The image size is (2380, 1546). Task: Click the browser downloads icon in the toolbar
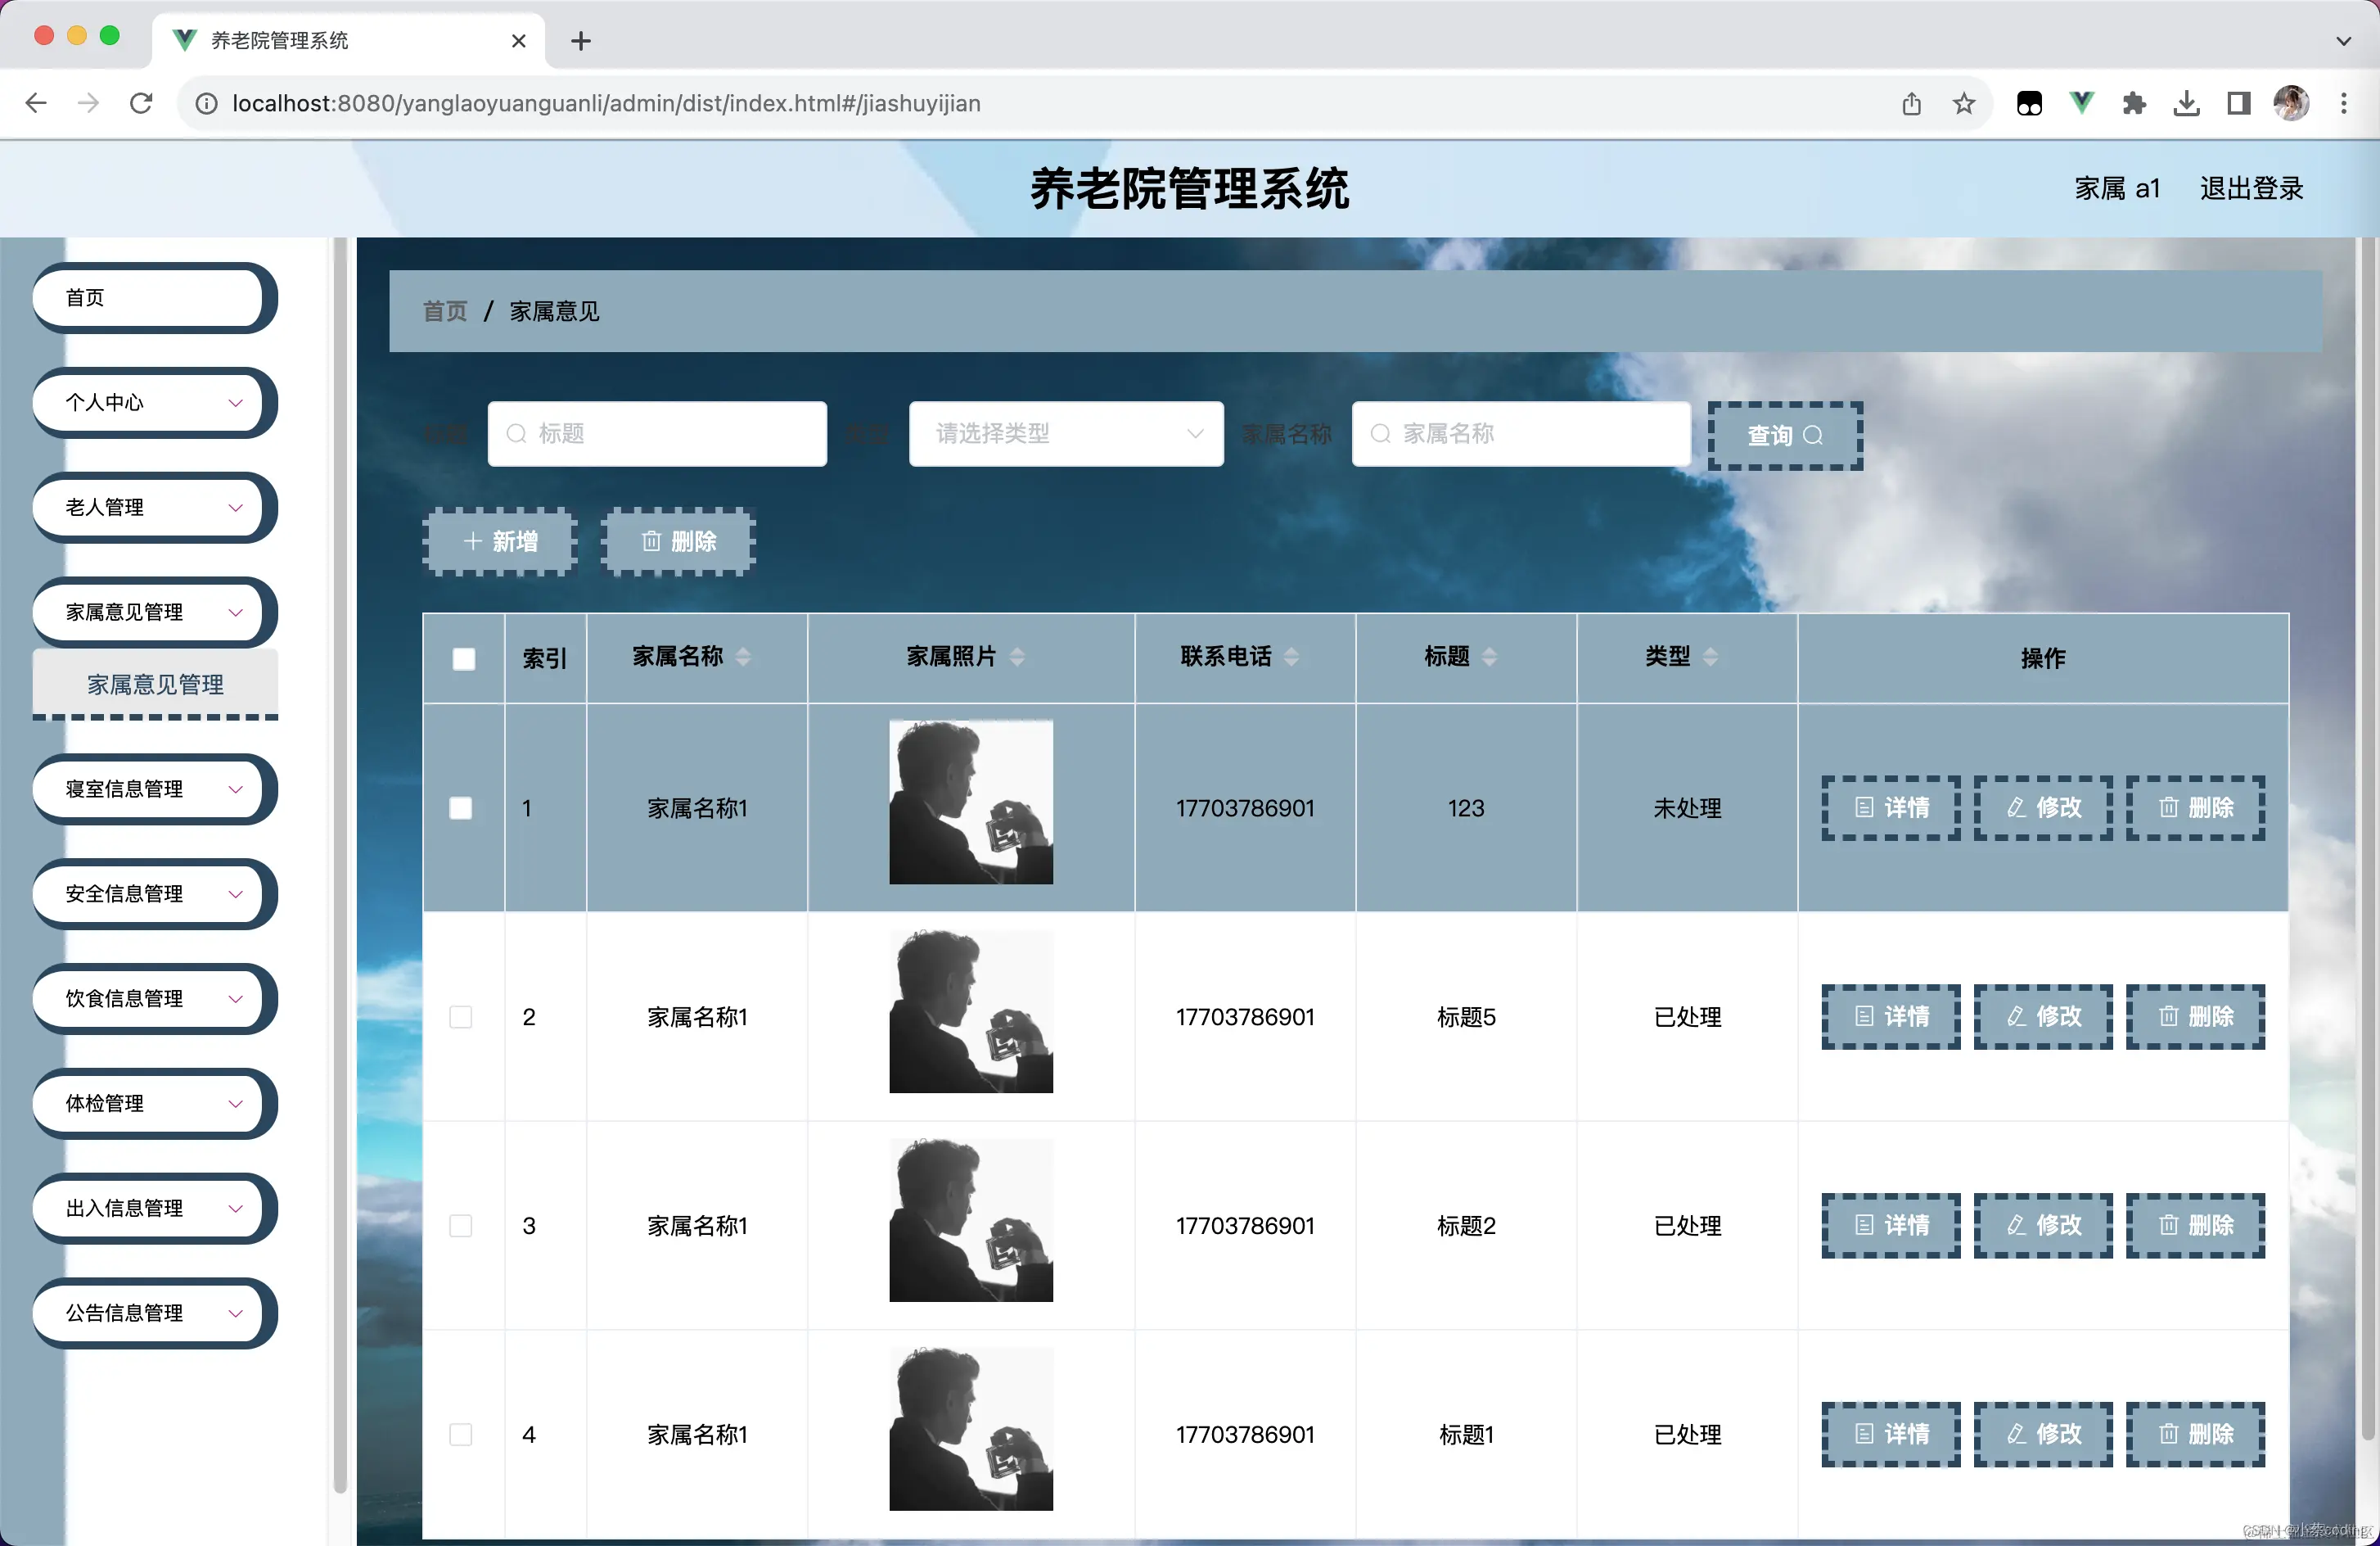click(x=2186, y=103)
